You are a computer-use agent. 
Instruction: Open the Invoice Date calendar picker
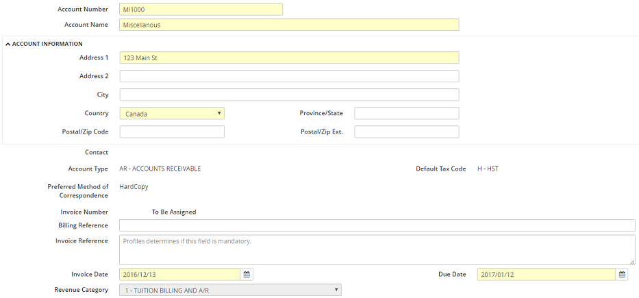tap(247, 275)
